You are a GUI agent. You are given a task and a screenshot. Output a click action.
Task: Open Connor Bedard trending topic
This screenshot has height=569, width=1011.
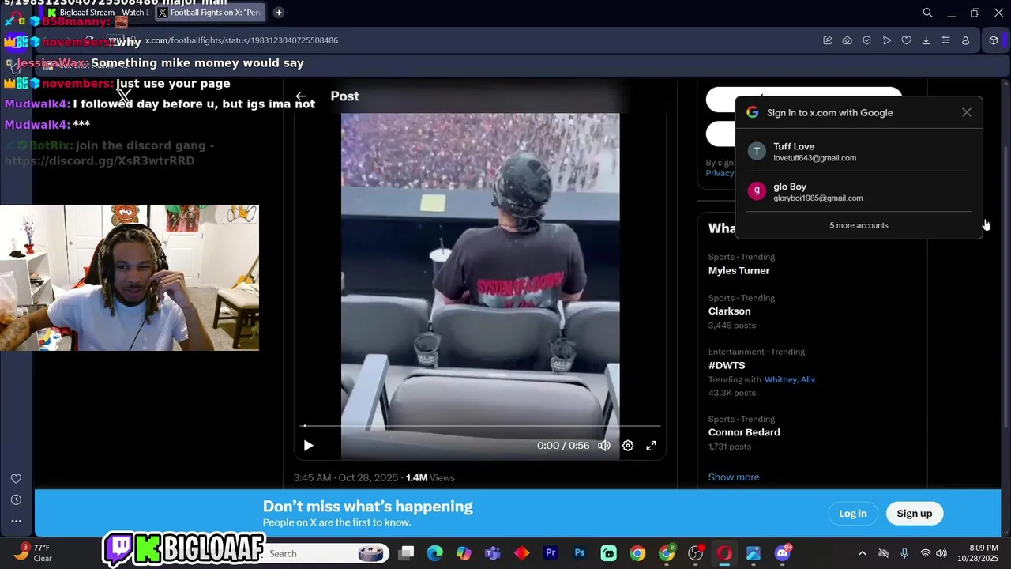coord(744,432)
